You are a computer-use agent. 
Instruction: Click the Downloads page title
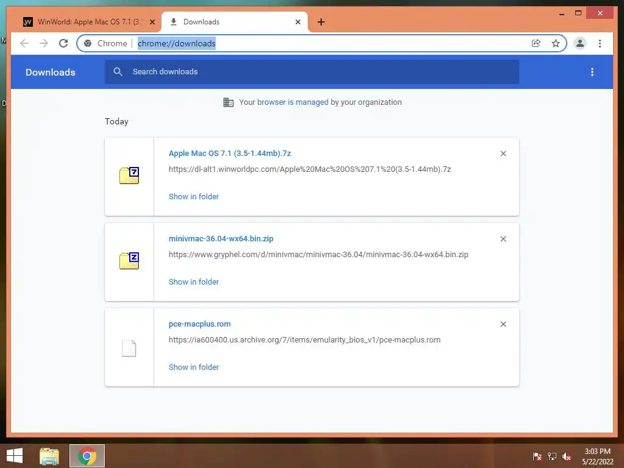[50, 72]
